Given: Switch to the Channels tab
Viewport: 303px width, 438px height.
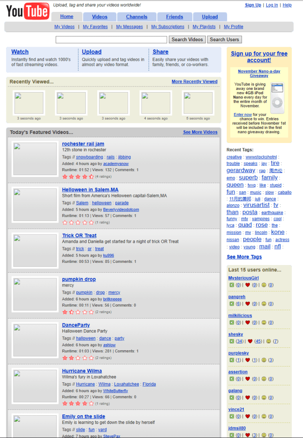Looking at the screenshot, I should [137, 17].
